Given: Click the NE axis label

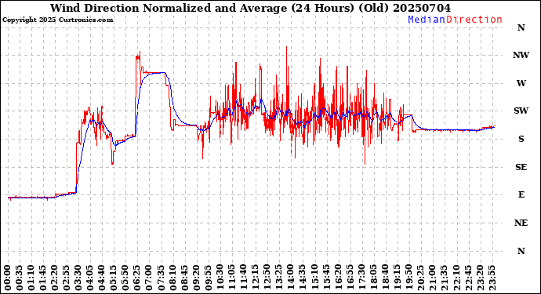Looking at the screenshot, I should pyautogui.click(x=521, y=223).
